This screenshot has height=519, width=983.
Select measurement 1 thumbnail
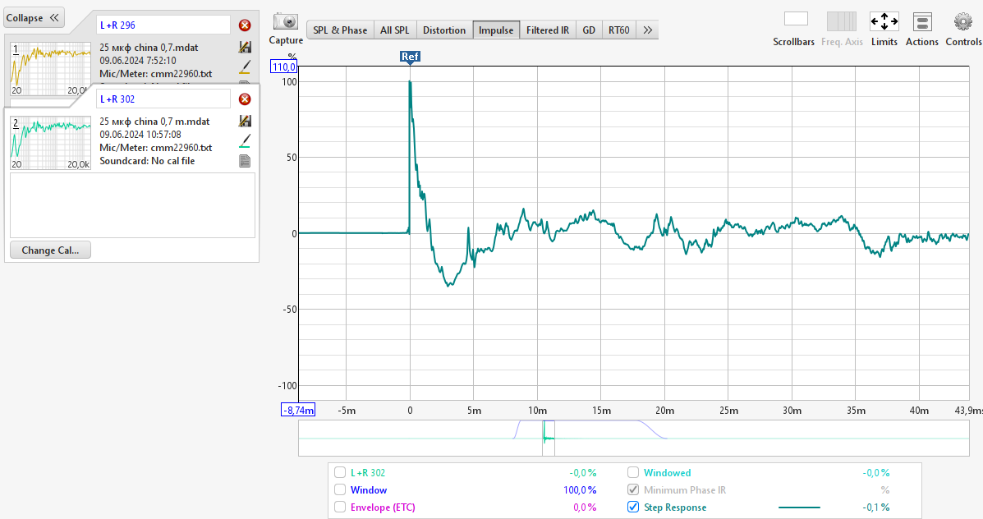50,67
